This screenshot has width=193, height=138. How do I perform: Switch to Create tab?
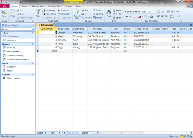click(25, 6)
